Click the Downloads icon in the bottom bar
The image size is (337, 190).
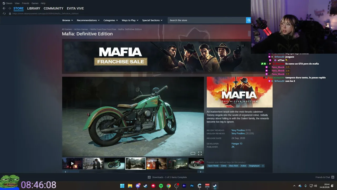pos(149,177)
